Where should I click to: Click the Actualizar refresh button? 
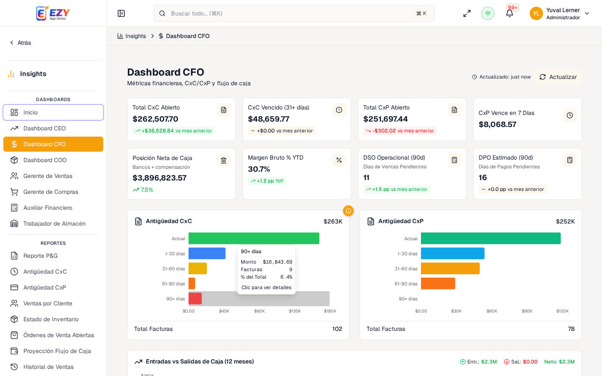click(558, 77)
